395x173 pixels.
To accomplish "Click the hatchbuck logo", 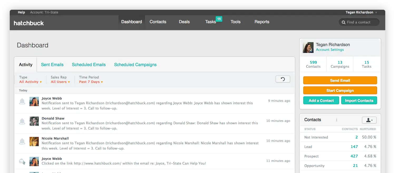I will tap(29, 23).
